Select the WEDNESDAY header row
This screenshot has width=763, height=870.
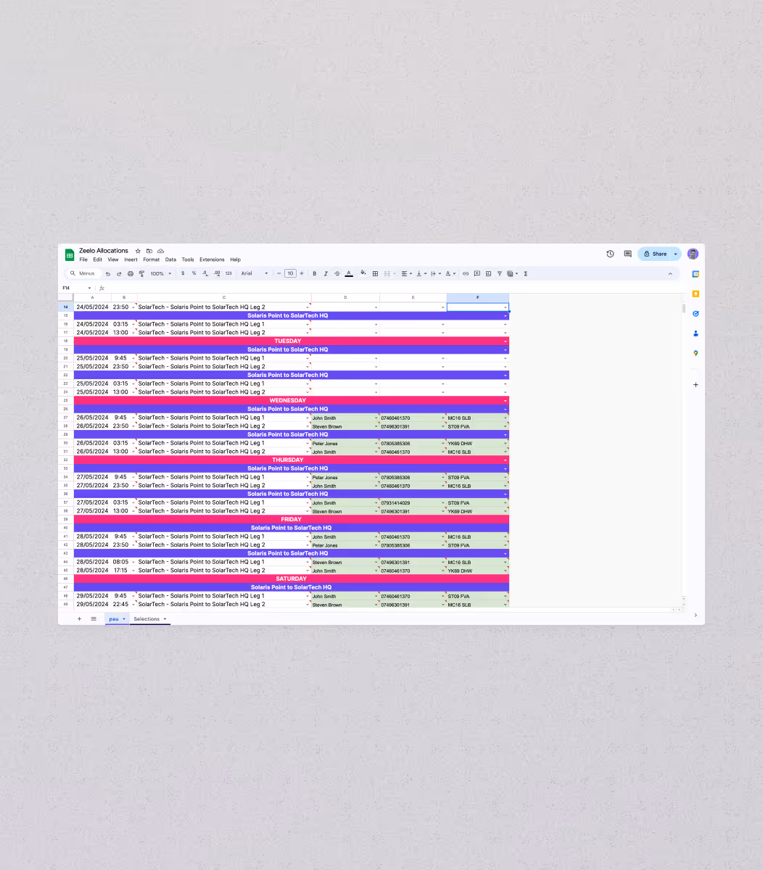click(x=291, y=400)
